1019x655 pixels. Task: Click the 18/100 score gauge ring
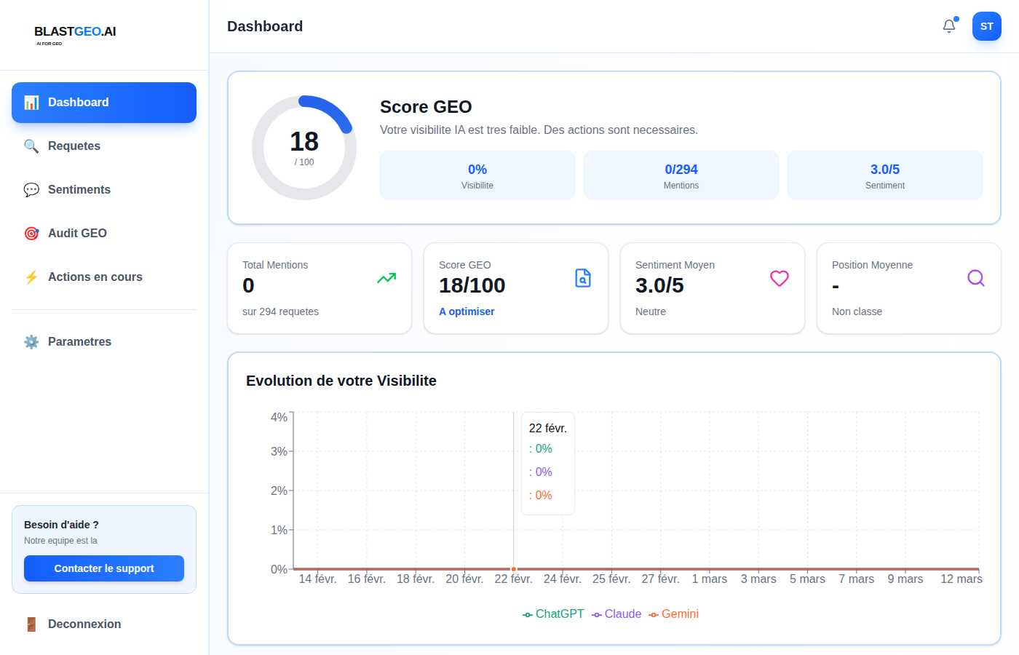click(304, 148)
